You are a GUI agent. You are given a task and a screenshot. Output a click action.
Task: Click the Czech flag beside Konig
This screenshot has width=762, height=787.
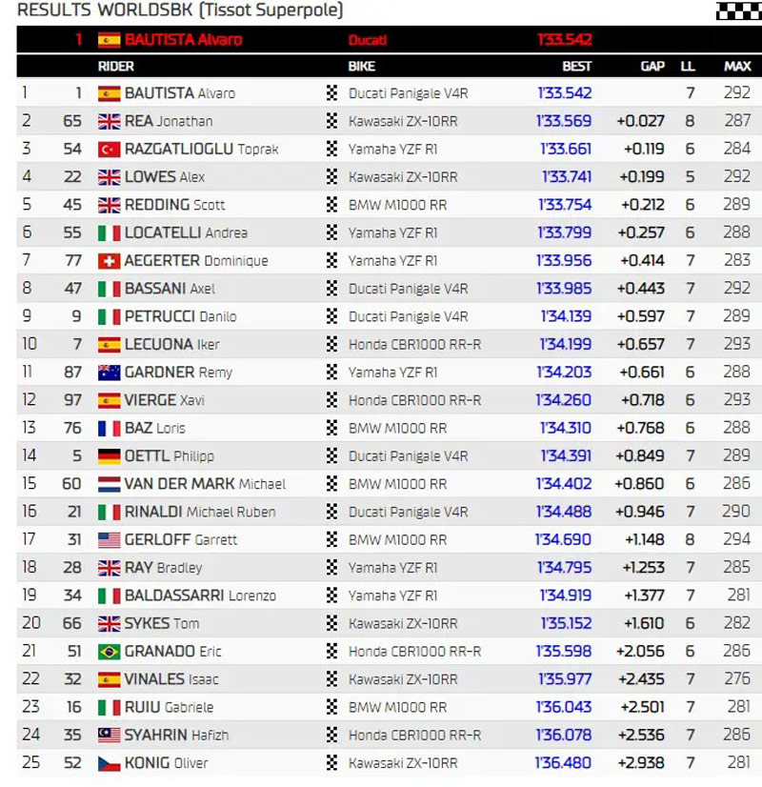[x=109, y=763]
